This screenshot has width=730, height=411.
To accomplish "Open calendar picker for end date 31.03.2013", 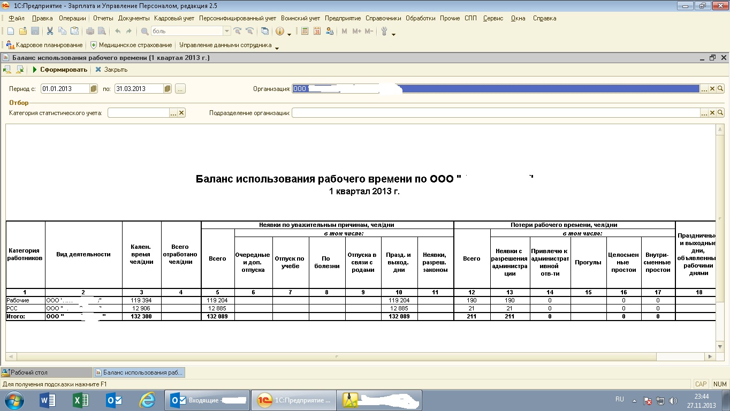I will [168, 89].
